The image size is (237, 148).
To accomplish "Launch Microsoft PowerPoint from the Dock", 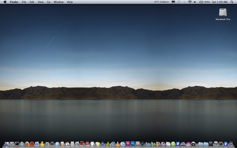I will 158,144.
